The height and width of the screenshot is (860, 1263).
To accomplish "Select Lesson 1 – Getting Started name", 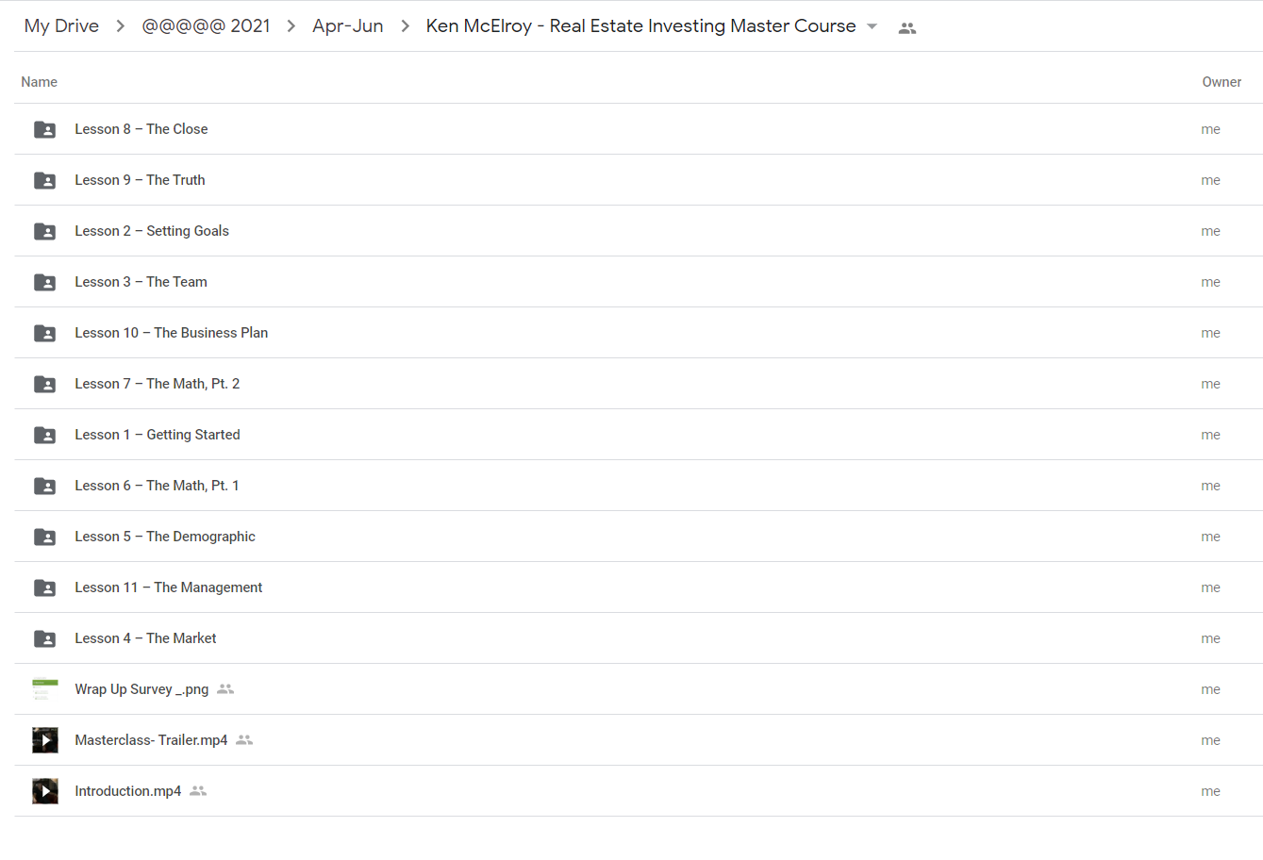I will click(x=158, y=435).
